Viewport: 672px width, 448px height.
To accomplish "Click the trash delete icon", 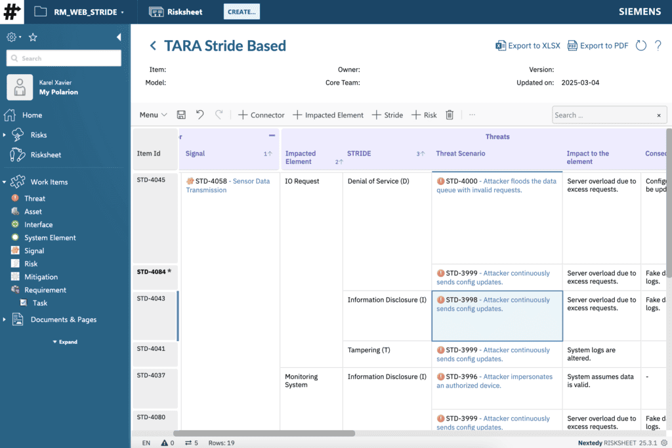I will (x=450, y=115).
